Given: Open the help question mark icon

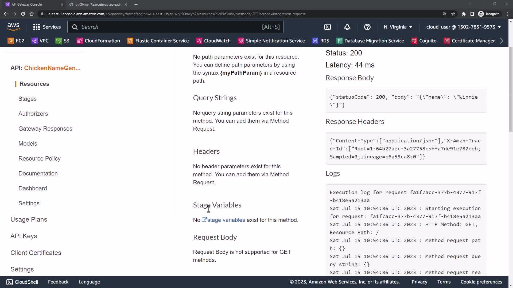Looking at the screenshot, I should pos(367,27).
